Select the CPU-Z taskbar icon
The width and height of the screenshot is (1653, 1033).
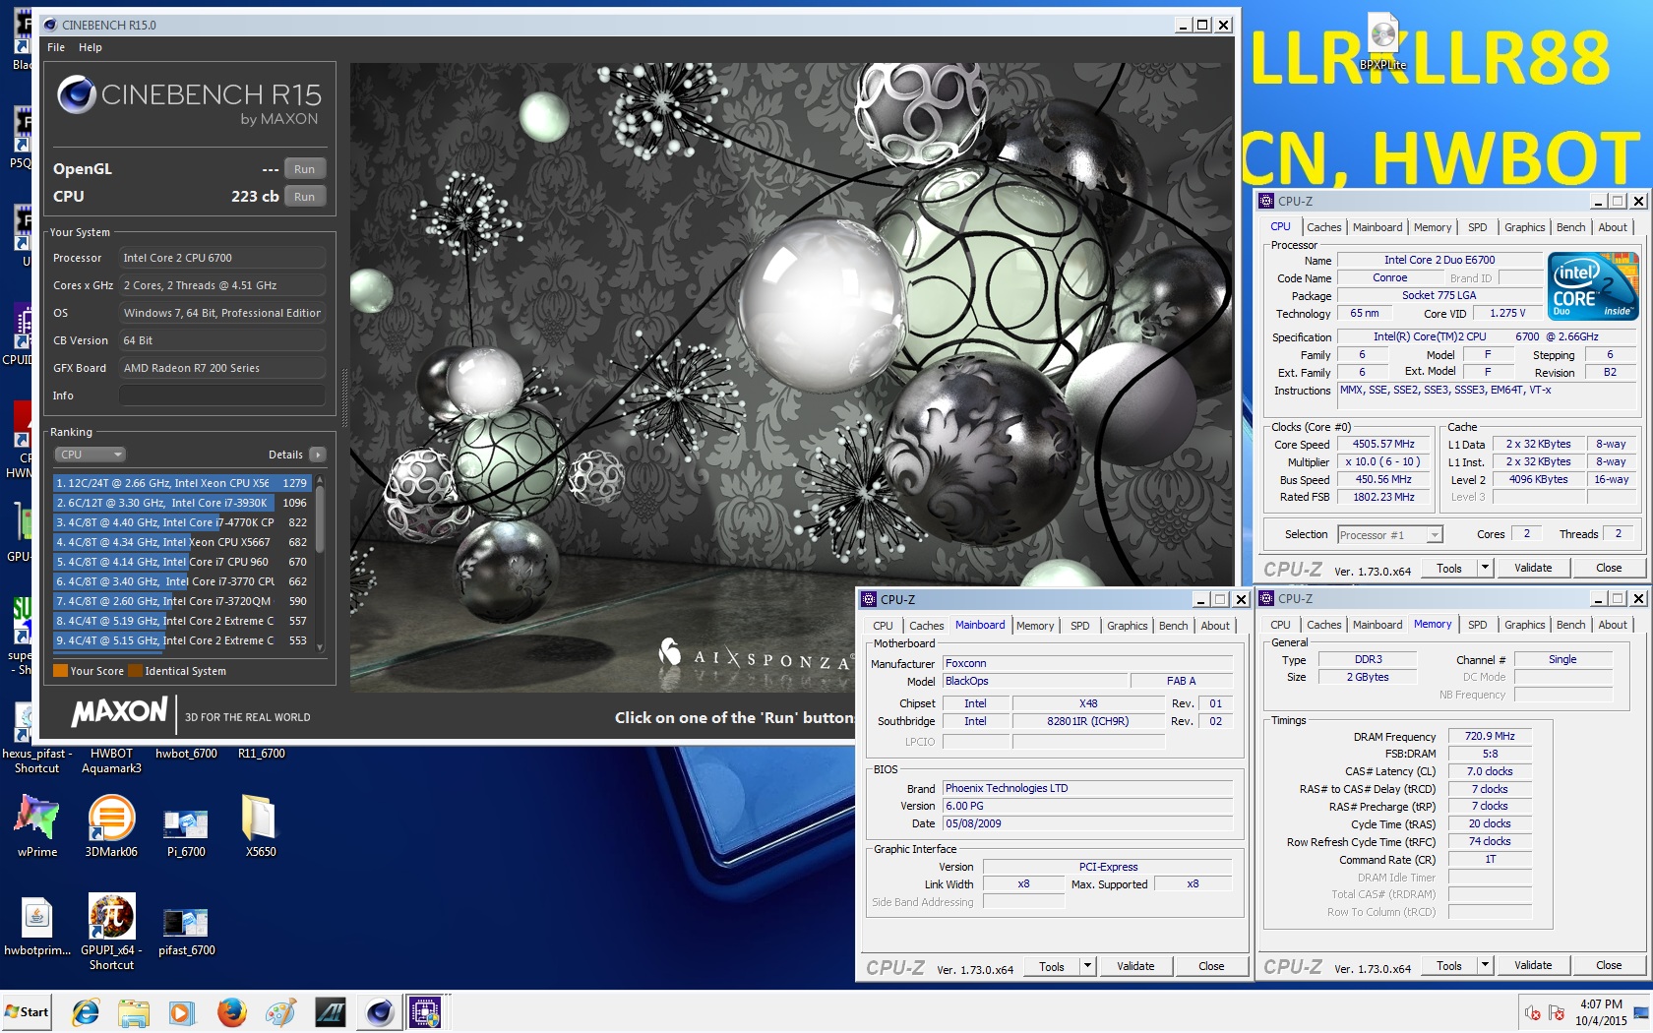425,1011
